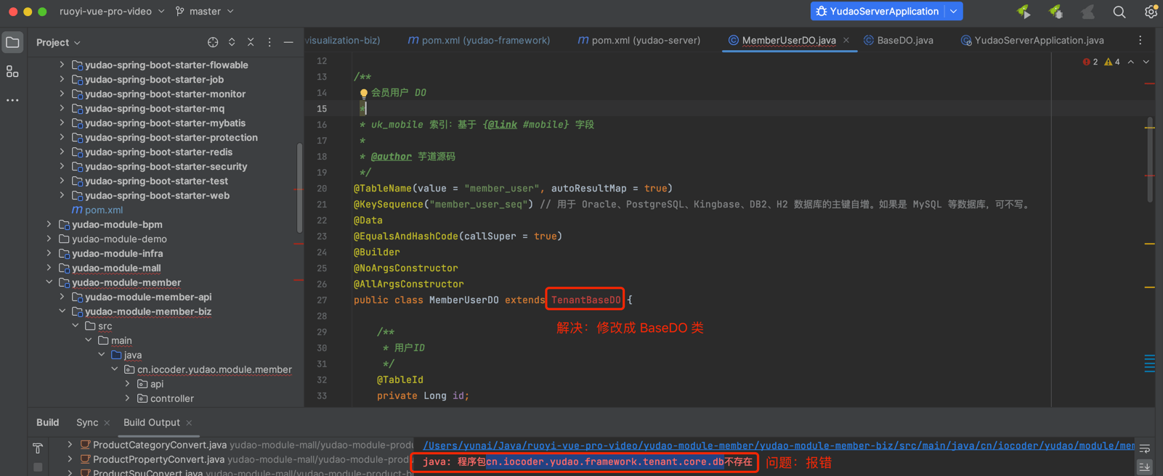The width and height of the screenshot is (1163, 476).
Task: Hide Project panel using minimize dash
Action: [288, 42]
